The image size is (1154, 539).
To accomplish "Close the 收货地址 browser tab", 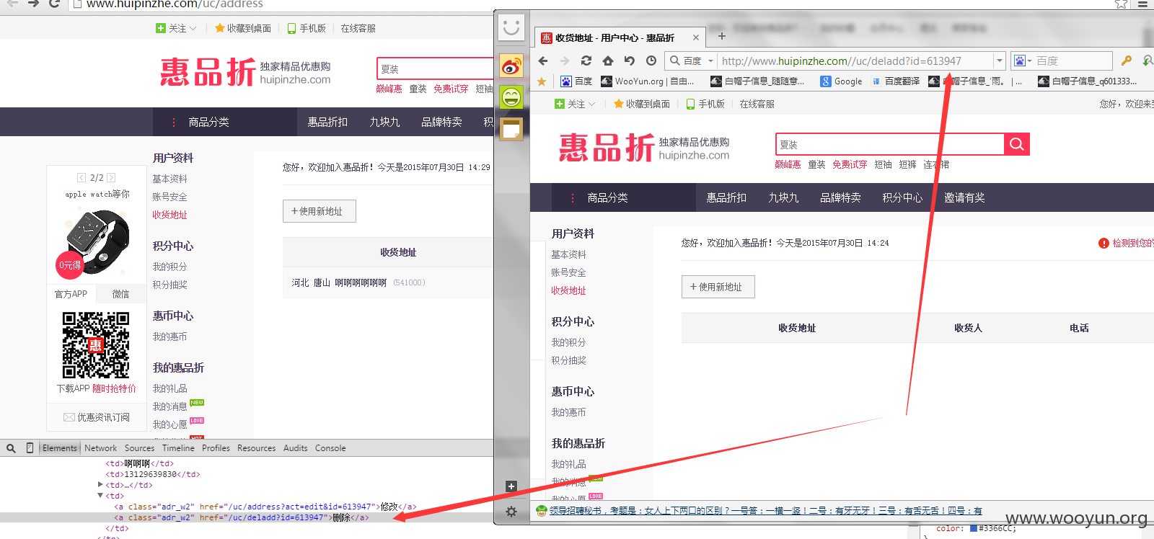I will pos(696,37).
